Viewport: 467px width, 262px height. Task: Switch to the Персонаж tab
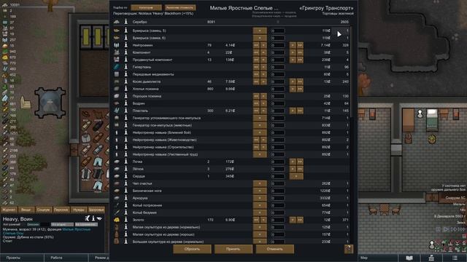(x=61, y=210)
